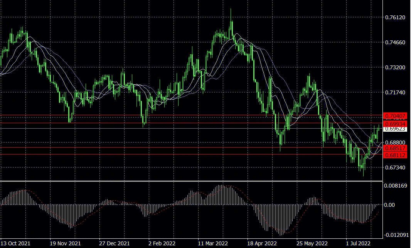
Task: Select the red horizontal line at 0.69934
Action: click(191, 123)
